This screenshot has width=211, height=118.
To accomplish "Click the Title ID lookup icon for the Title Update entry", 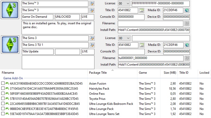I will coord(142,45).
